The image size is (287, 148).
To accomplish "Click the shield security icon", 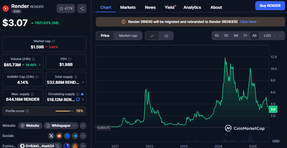I will click(67, 146).
